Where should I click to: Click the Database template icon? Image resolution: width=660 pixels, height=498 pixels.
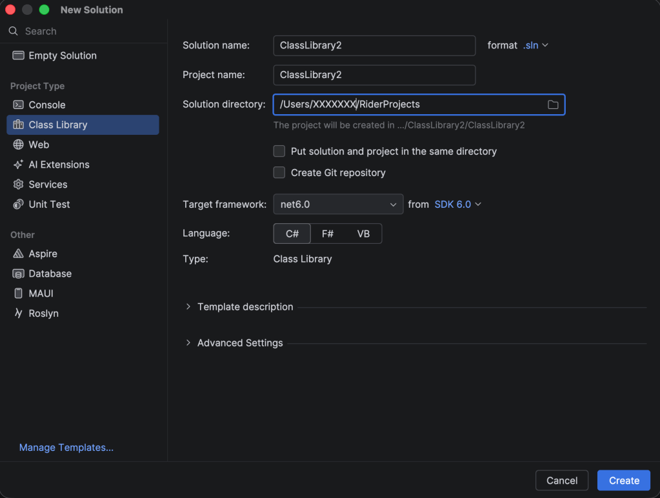pyautogui.click(x=18, y=274)
